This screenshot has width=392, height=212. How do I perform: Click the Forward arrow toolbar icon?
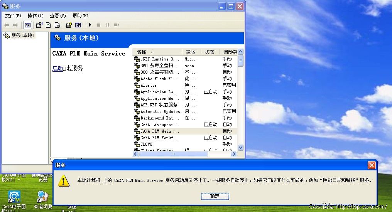click(15, 25)
